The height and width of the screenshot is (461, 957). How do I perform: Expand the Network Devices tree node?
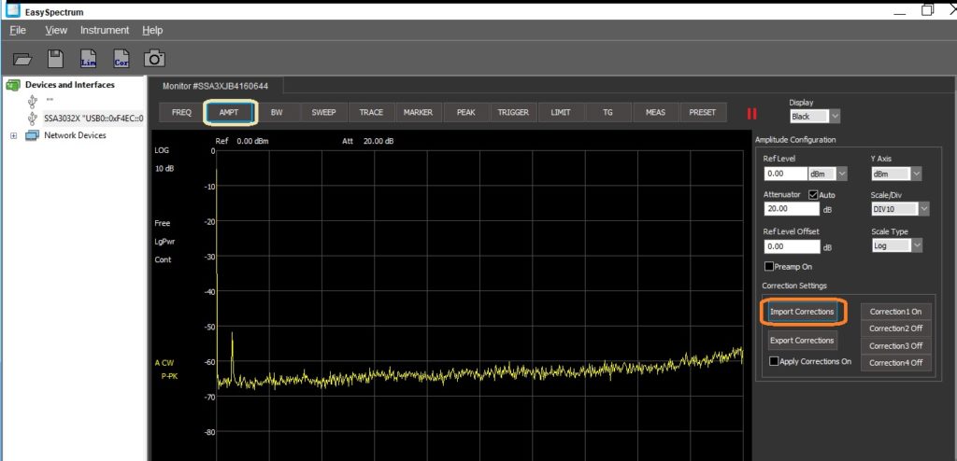(13, 135)
